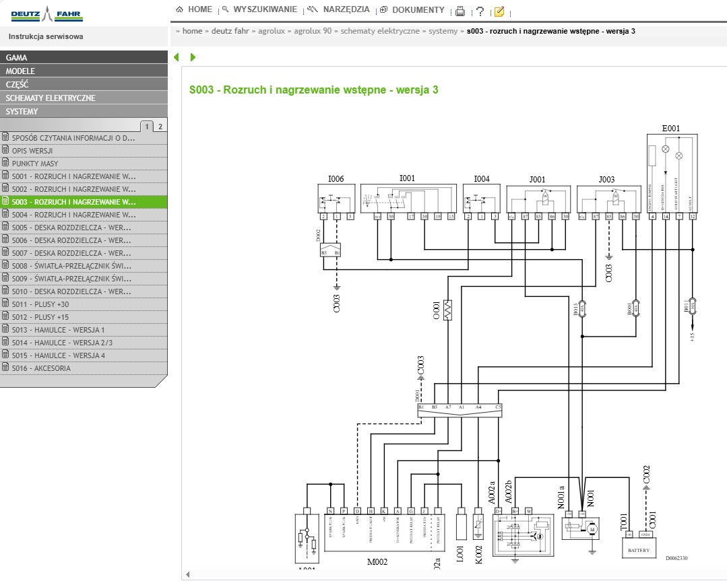Select highlighted S003 - ROZRUCH item
Screen dimensions: 727x585
[84, 202]
